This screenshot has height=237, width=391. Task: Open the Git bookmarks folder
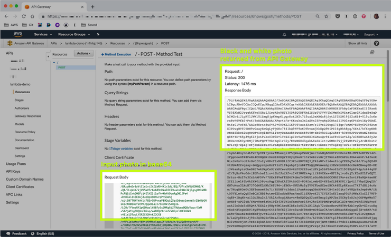[27, 25]
